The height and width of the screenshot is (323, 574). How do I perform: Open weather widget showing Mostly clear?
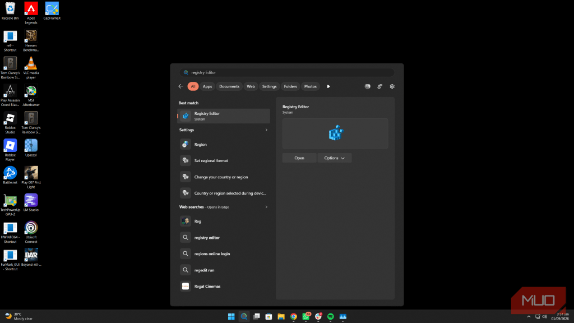(19, 316)
